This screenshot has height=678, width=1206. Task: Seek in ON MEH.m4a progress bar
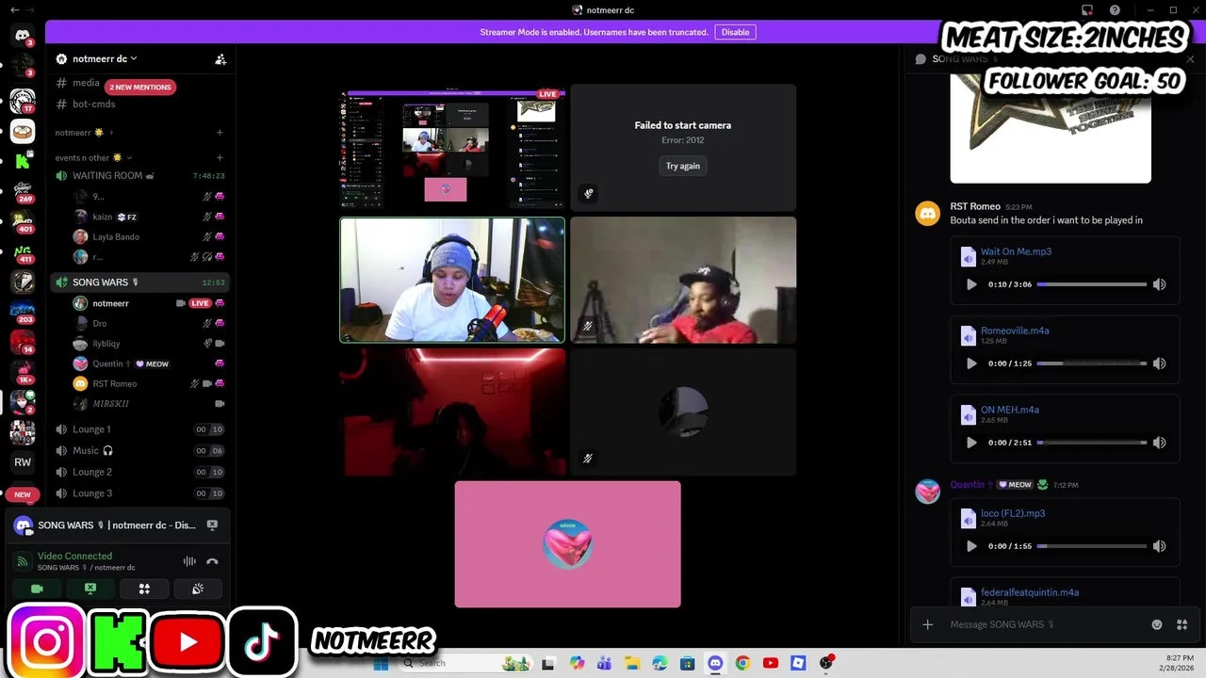(x=1092, y=443)
